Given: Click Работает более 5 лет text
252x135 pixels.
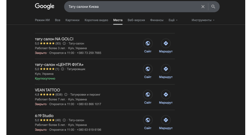Looking at the screenshot, I should click(x=50, y=125).
